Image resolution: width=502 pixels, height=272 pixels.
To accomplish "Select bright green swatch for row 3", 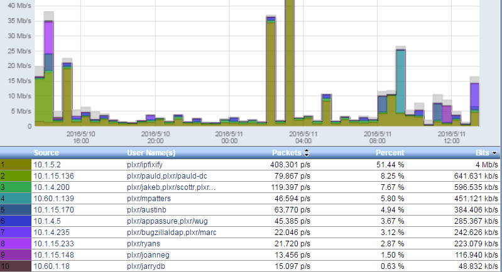I will tap(16, 187).
